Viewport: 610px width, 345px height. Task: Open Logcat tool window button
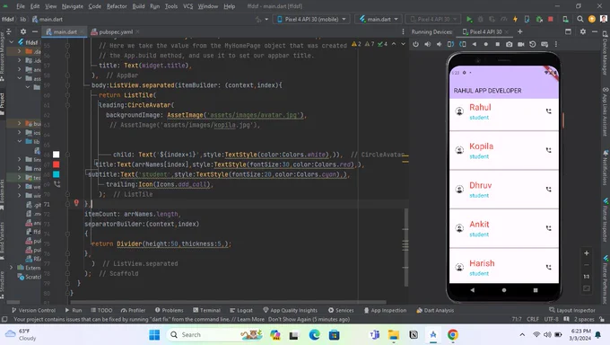(241, 310)
